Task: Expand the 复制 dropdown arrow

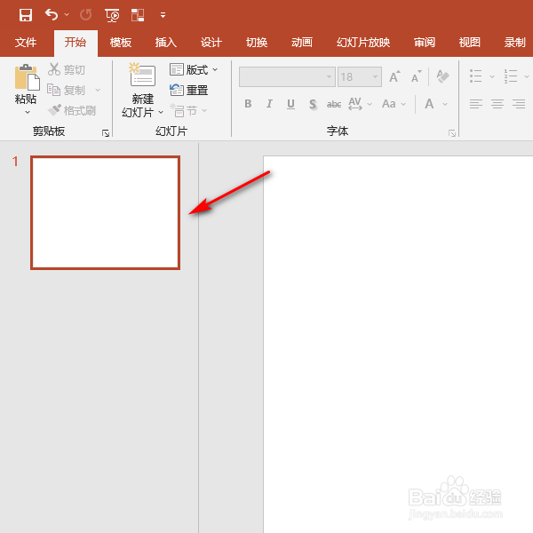Action: point(98,90)
